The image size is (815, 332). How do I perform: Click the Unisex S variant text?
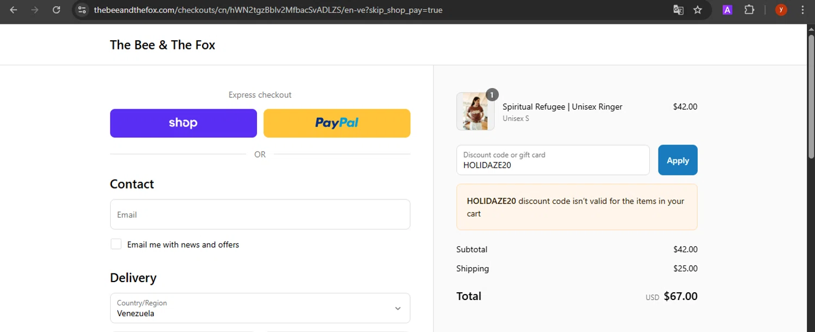(516, 118)
